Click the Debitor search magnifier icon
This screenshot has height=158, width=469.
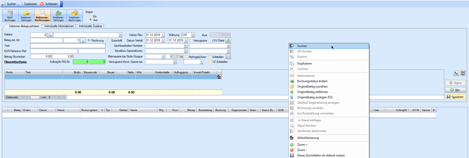(50, 35)
